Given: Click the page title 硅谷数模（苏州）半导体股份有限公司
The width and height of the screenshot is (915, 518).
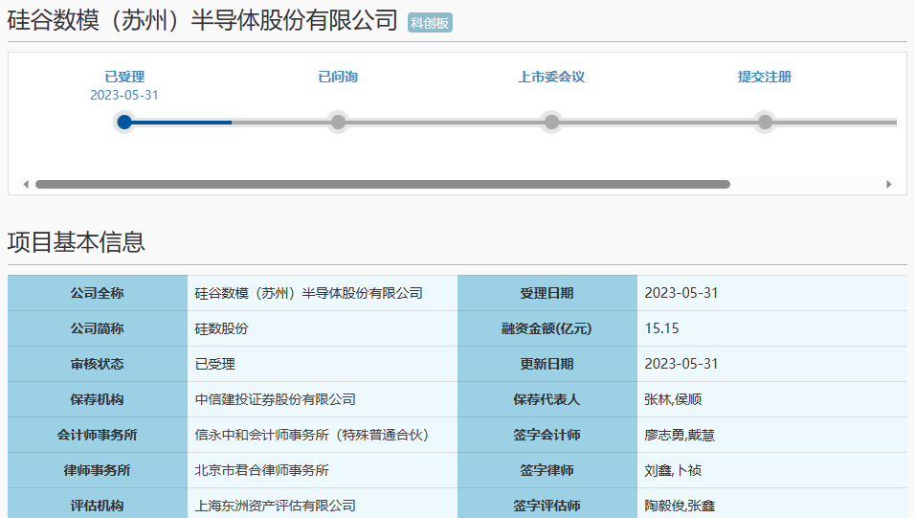Looking at the screenshot, I should (203, 20).
